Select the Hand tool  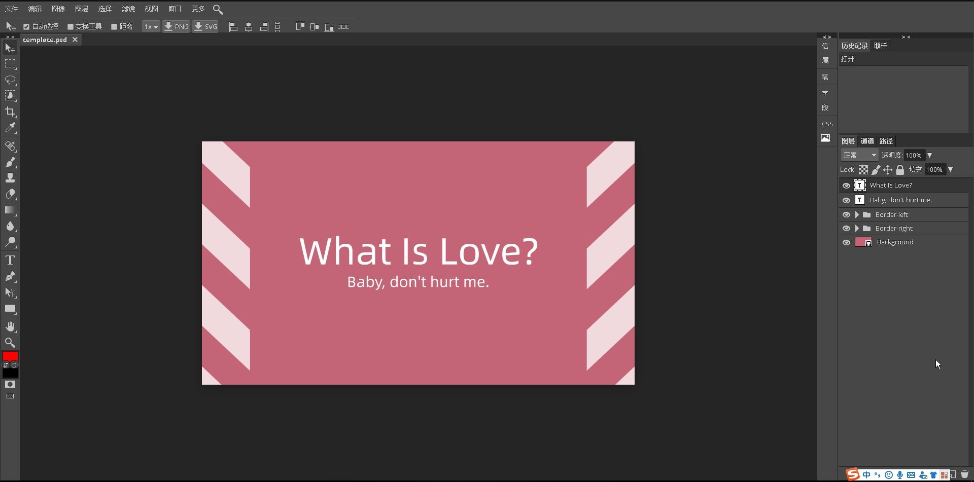[x=10, y=326]
